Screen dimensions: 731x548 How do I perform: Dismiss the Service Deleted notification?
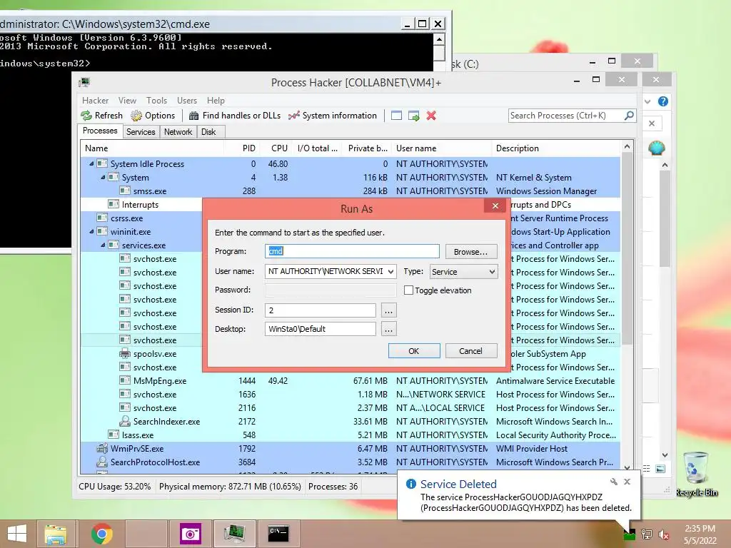coord(627,482)
